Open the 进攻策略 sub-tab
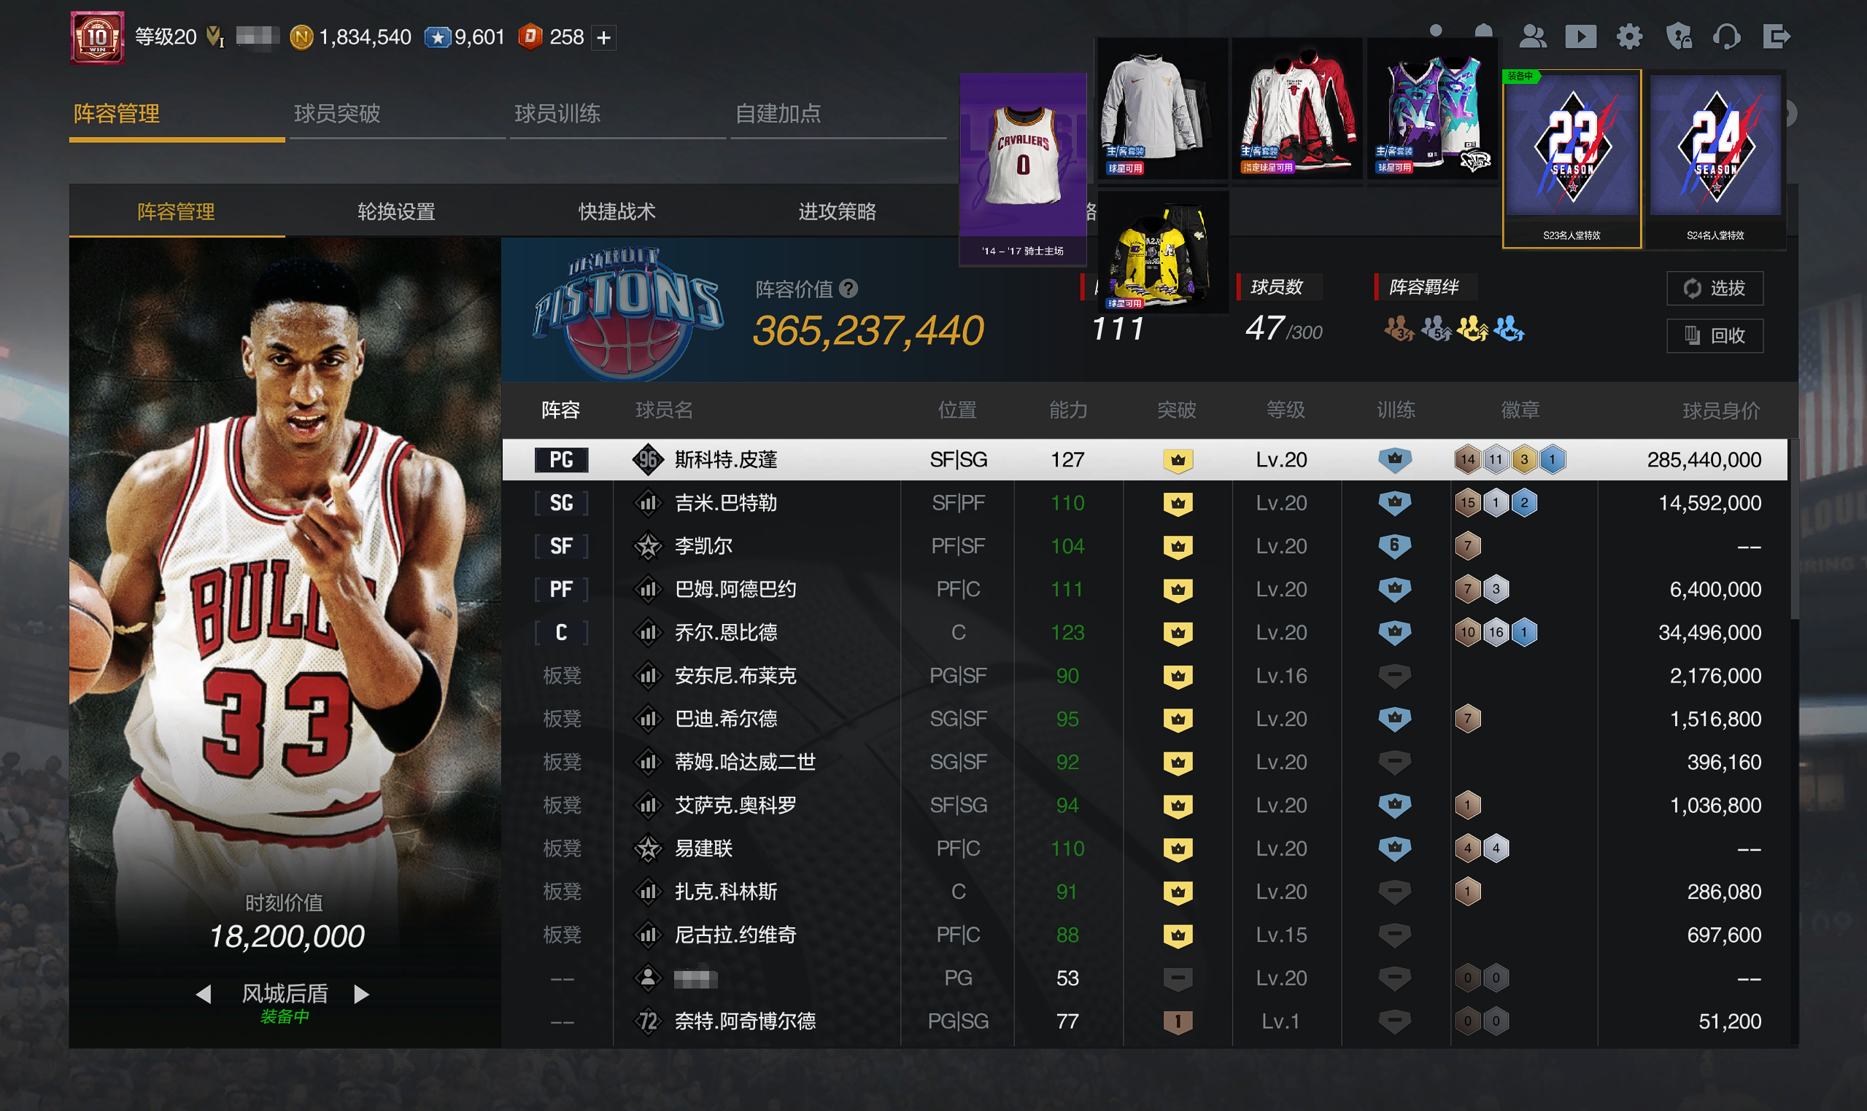The height and width of the screenshot is (1111, 1867). [x=837, y=212]
